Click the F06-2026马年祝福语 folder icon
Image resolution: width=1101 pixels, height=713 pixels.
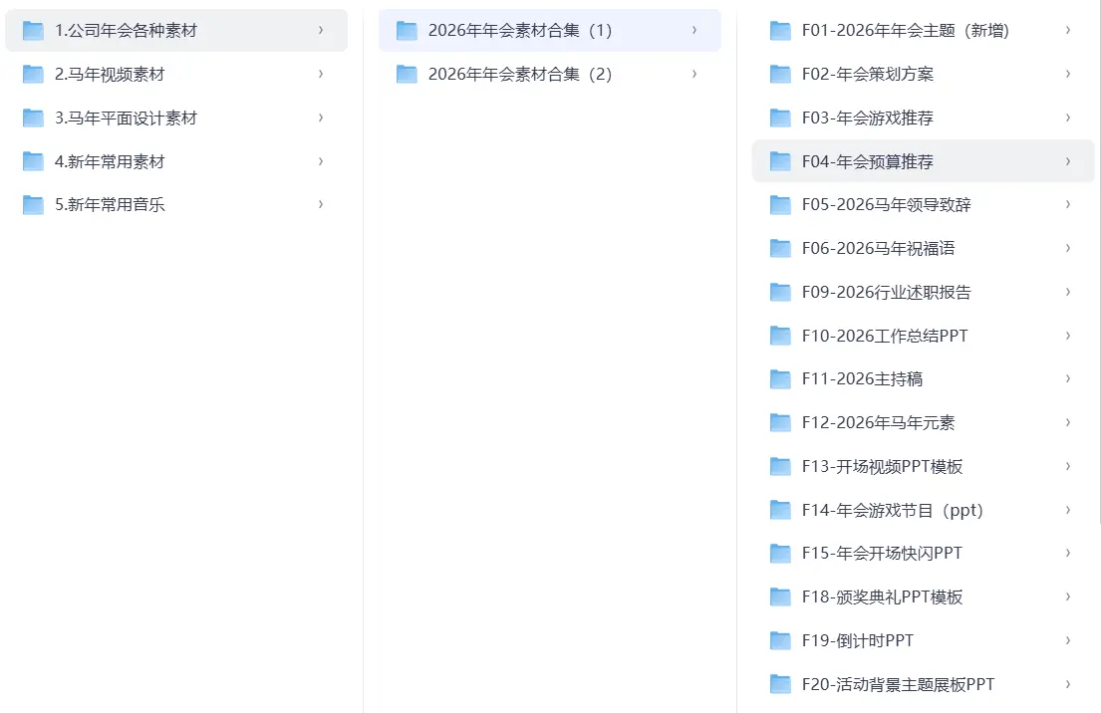pyautogui.click(x=780, y=249)
